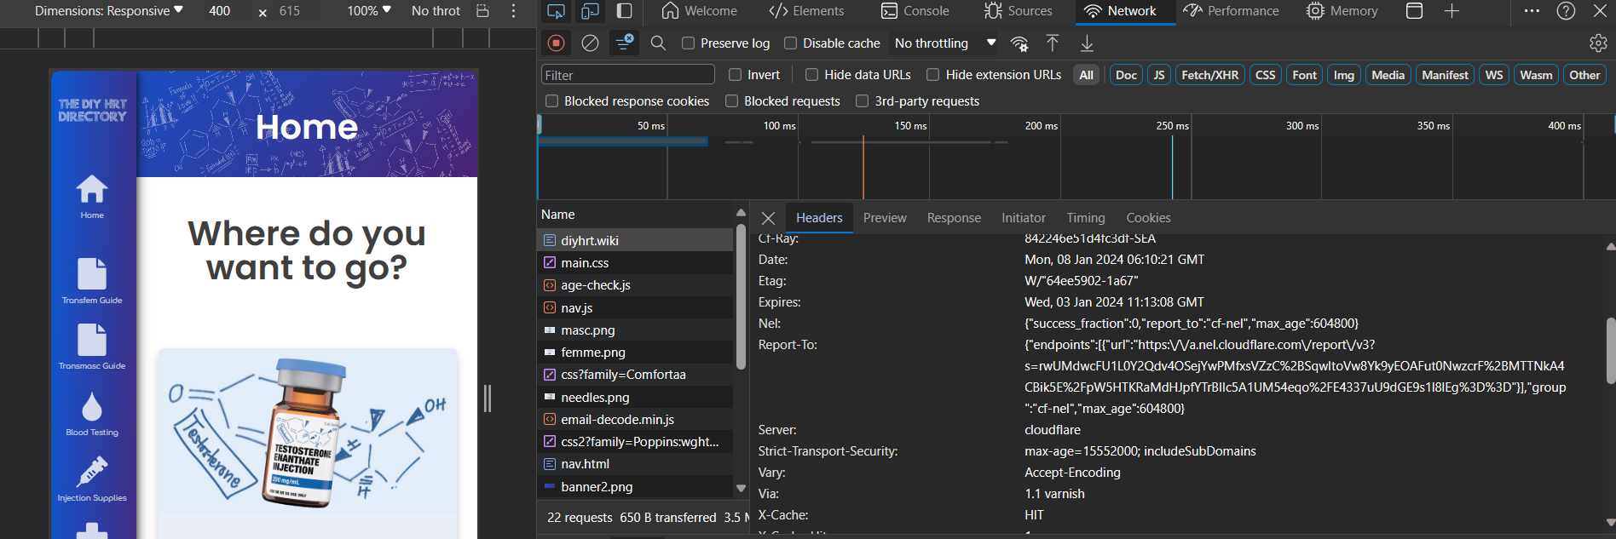This screenshot has height=539, width=1616.
Task: Toggle the quick view drawer icon
Action: [1414, 11]
